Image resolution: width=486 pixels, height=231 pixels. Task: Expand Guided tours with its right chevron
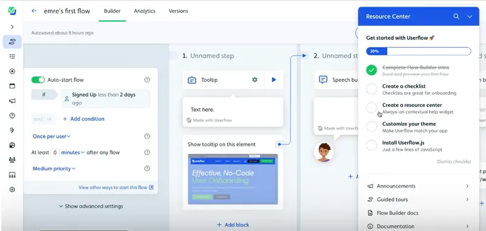pos(467,199)
